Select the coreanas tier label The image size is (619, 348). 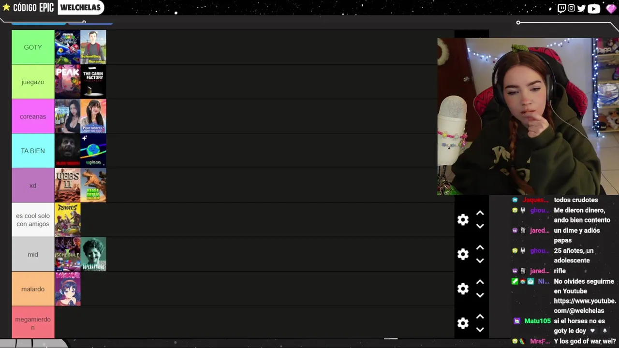(x=33, y=116)
